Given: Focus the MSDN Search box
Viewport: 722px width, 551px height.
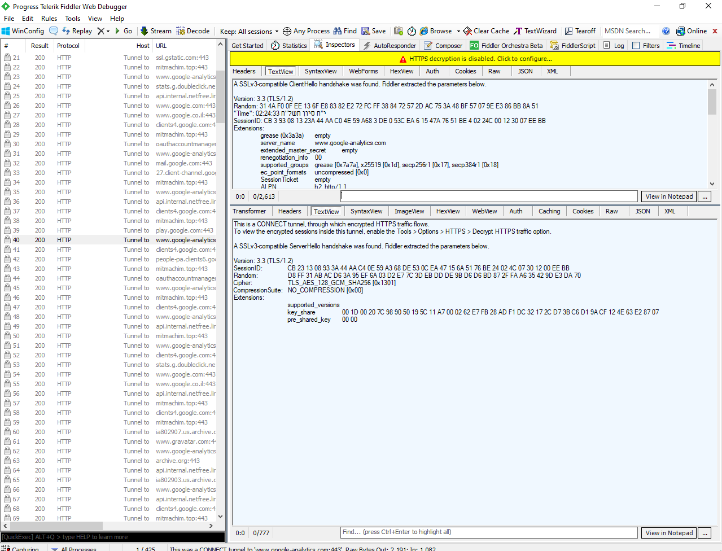Looking at the screenshot, I should pyautogui.click(x=629, y=31).
